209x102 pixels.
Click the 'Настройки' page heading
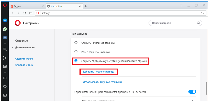click(x=31, y=23)
